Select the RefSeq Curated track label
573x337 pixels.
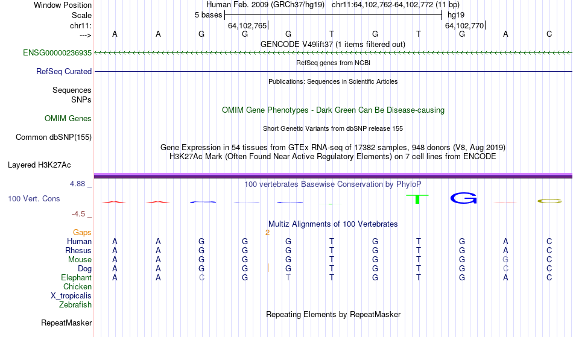coord(64,72)
